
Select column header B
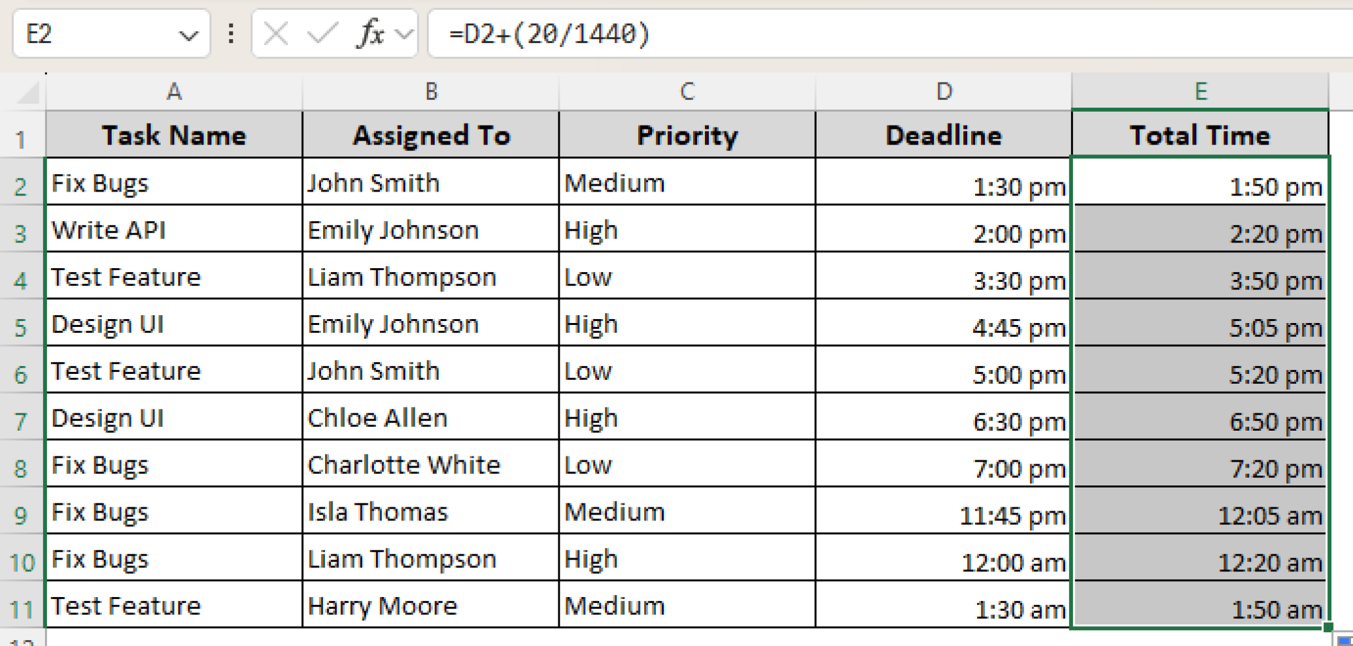(x=431, y=92)
